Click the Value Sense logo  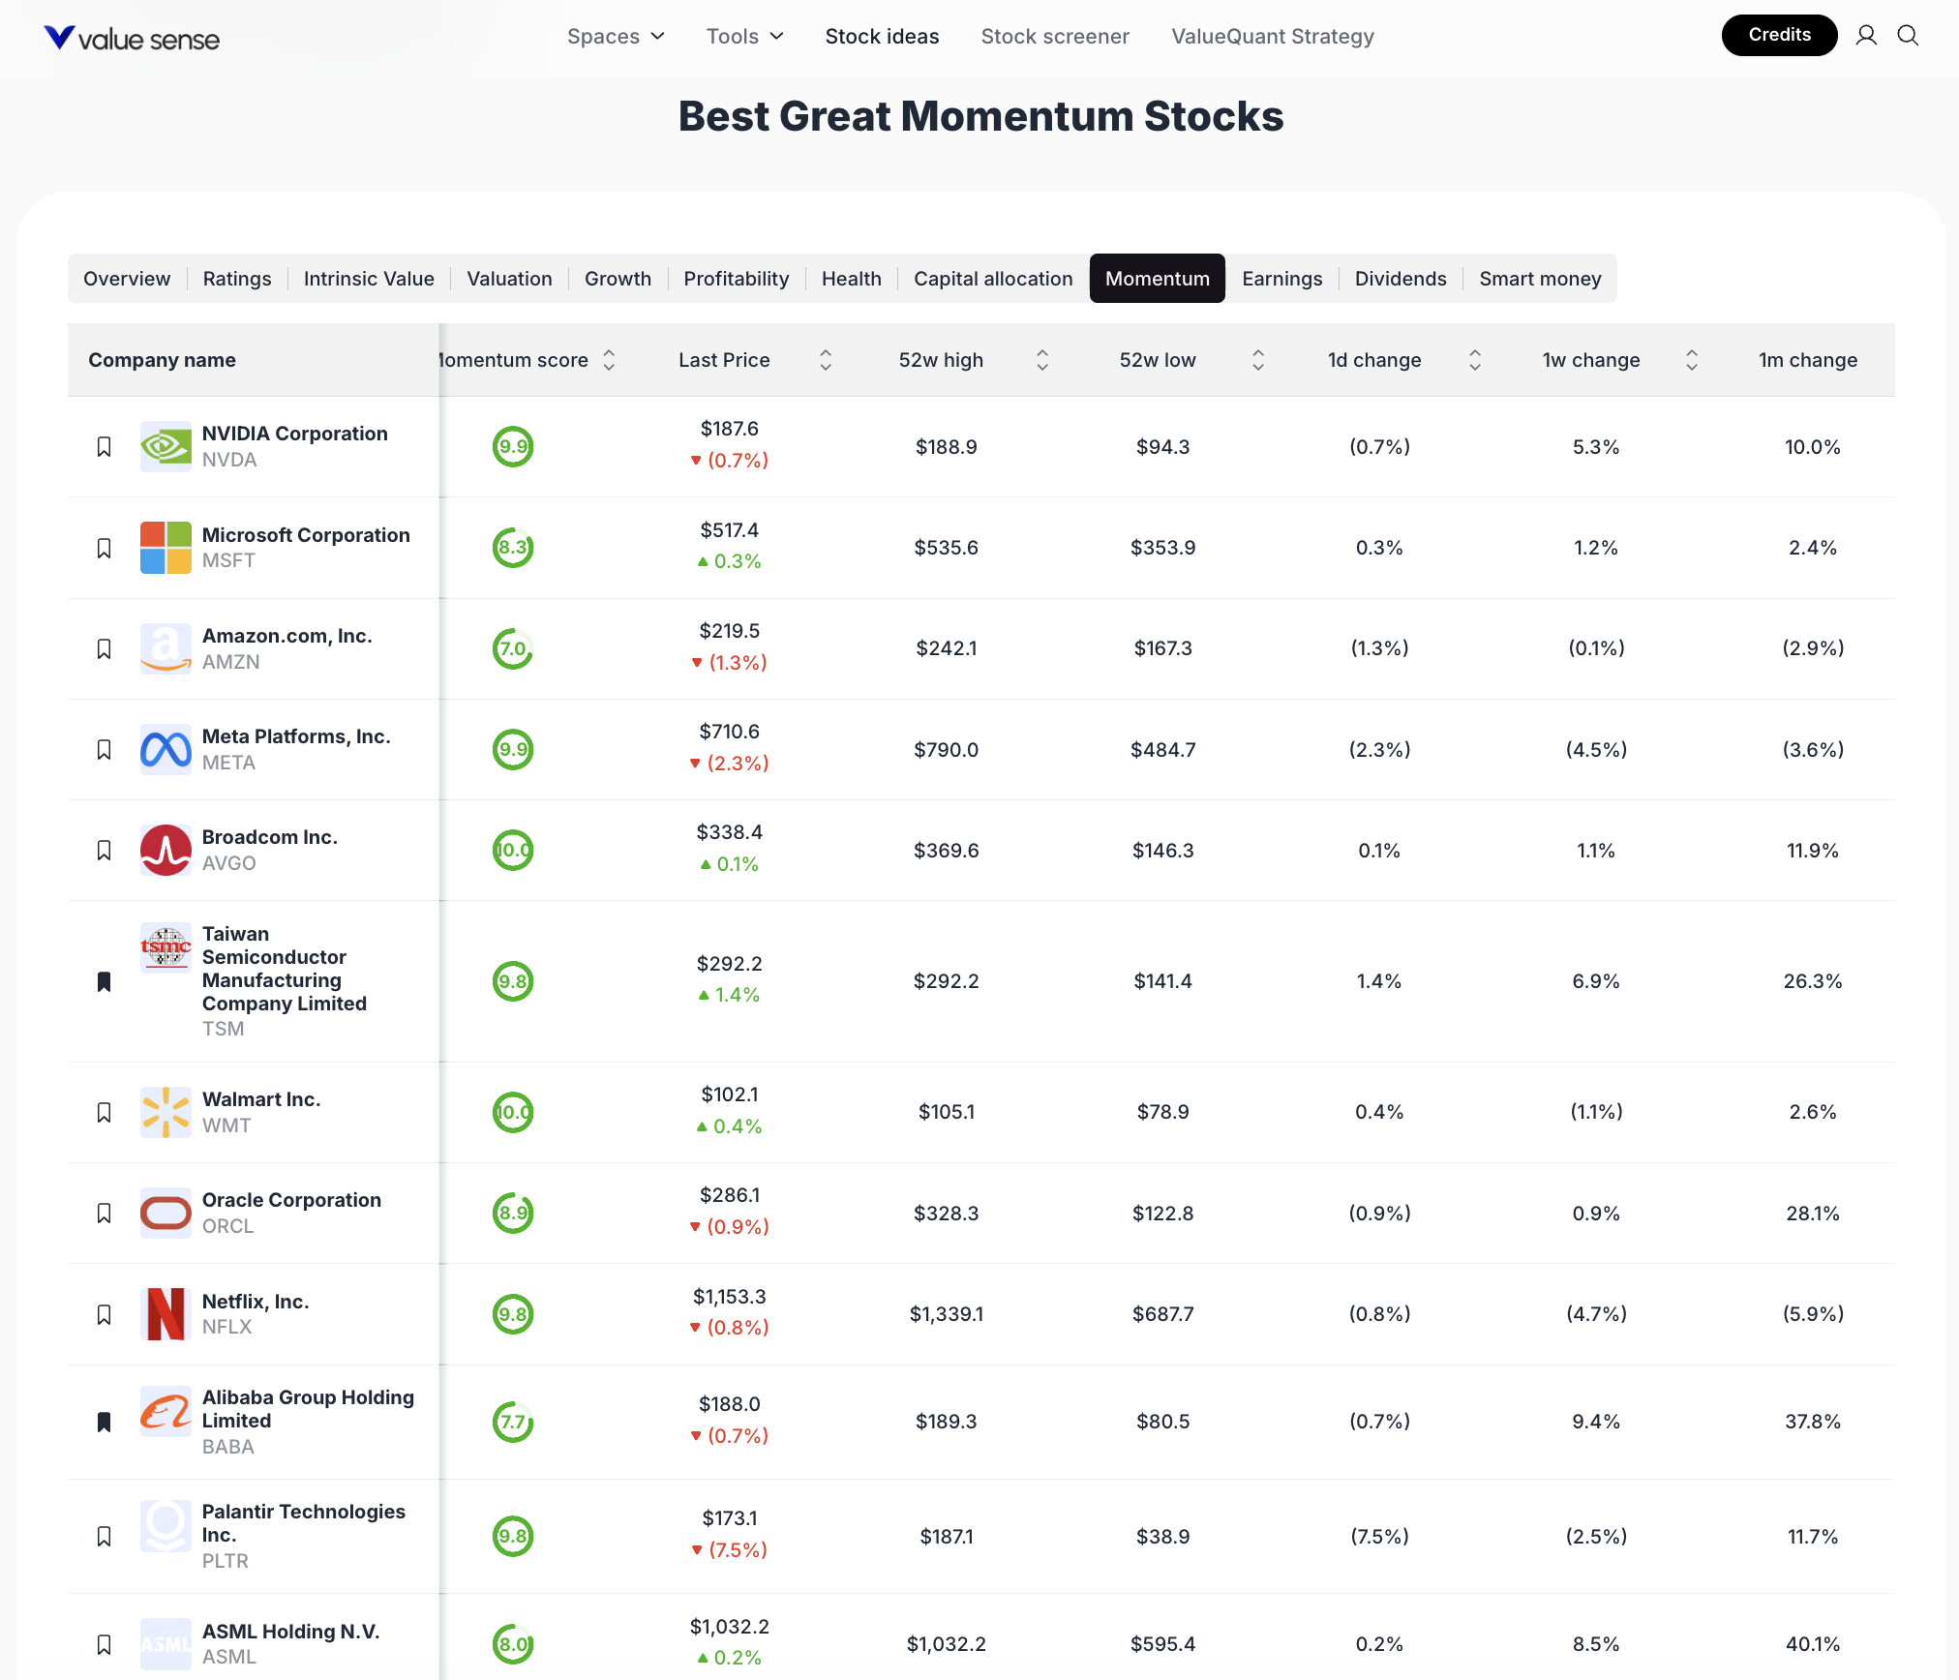pos(131,37)
